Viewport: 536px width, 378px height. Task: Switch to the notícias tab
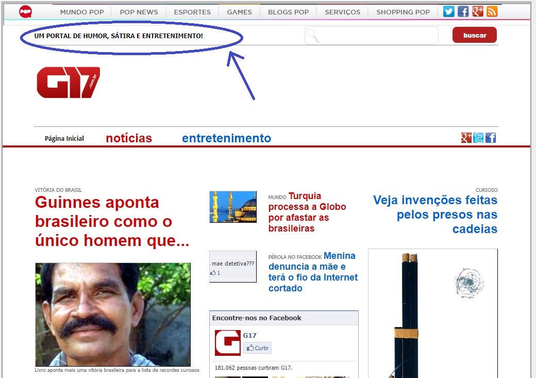click(x=129, y=138)
